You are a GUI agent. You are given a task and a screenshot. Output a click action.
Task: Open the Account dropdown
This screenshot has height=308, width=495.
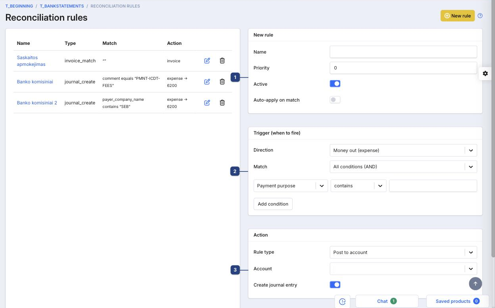pos(403,269)
